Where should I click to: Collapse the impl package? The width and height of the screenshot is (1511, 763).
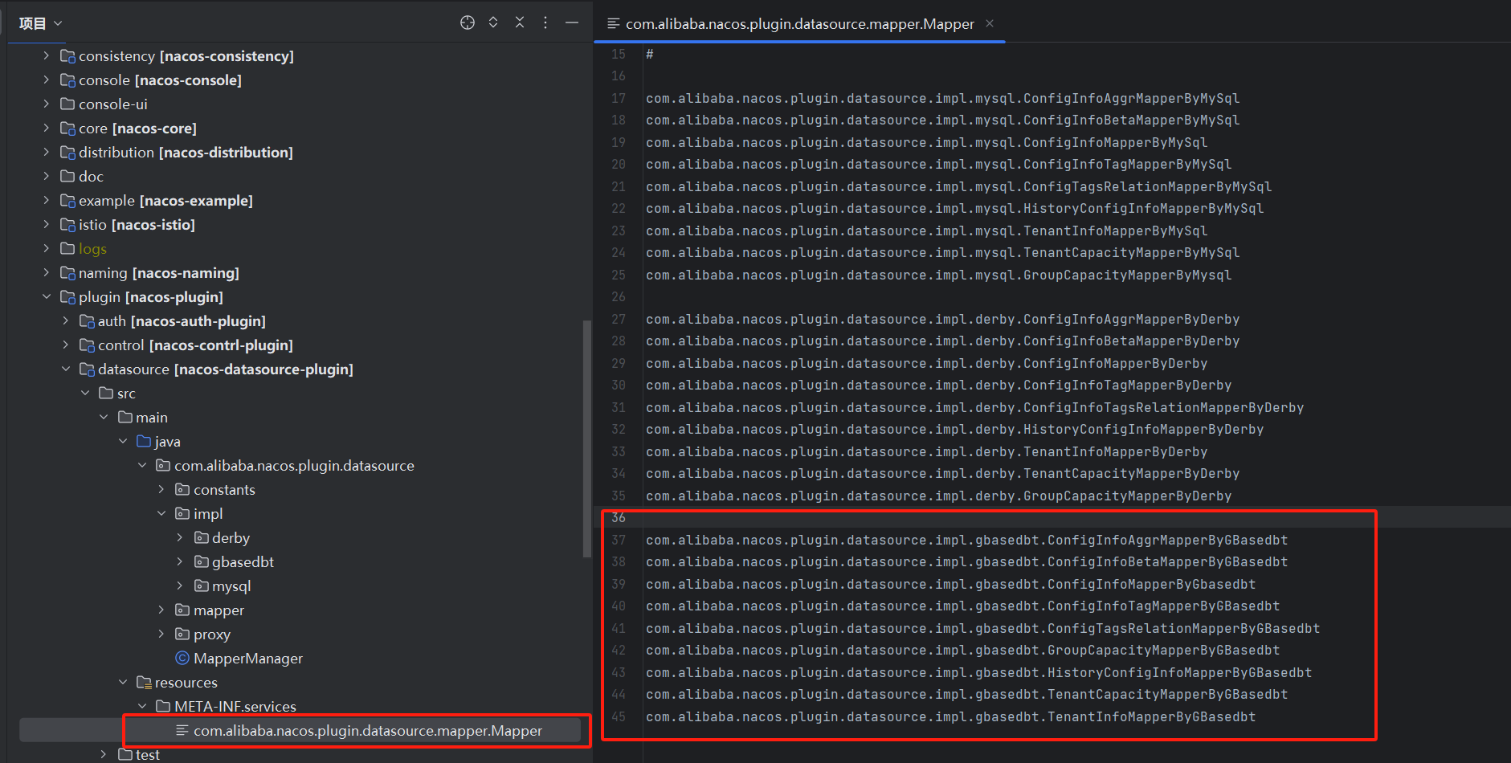[x=161, y=513]
